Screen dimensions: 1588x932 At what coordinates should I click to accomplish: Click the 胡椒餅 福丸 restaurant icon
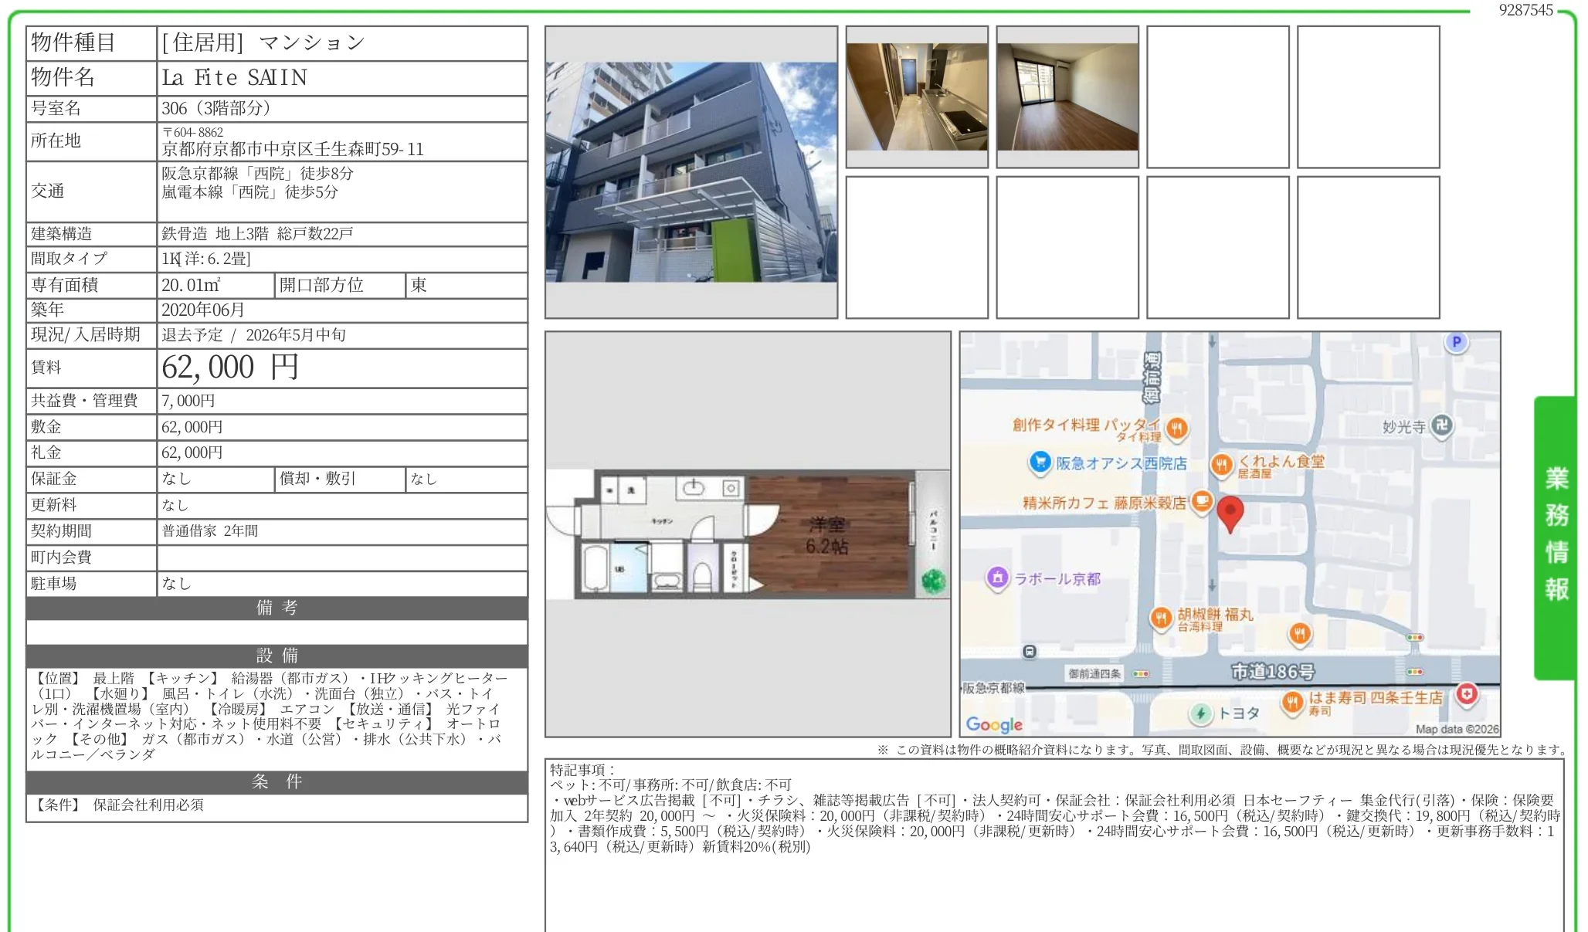[x=1161, y=617]
